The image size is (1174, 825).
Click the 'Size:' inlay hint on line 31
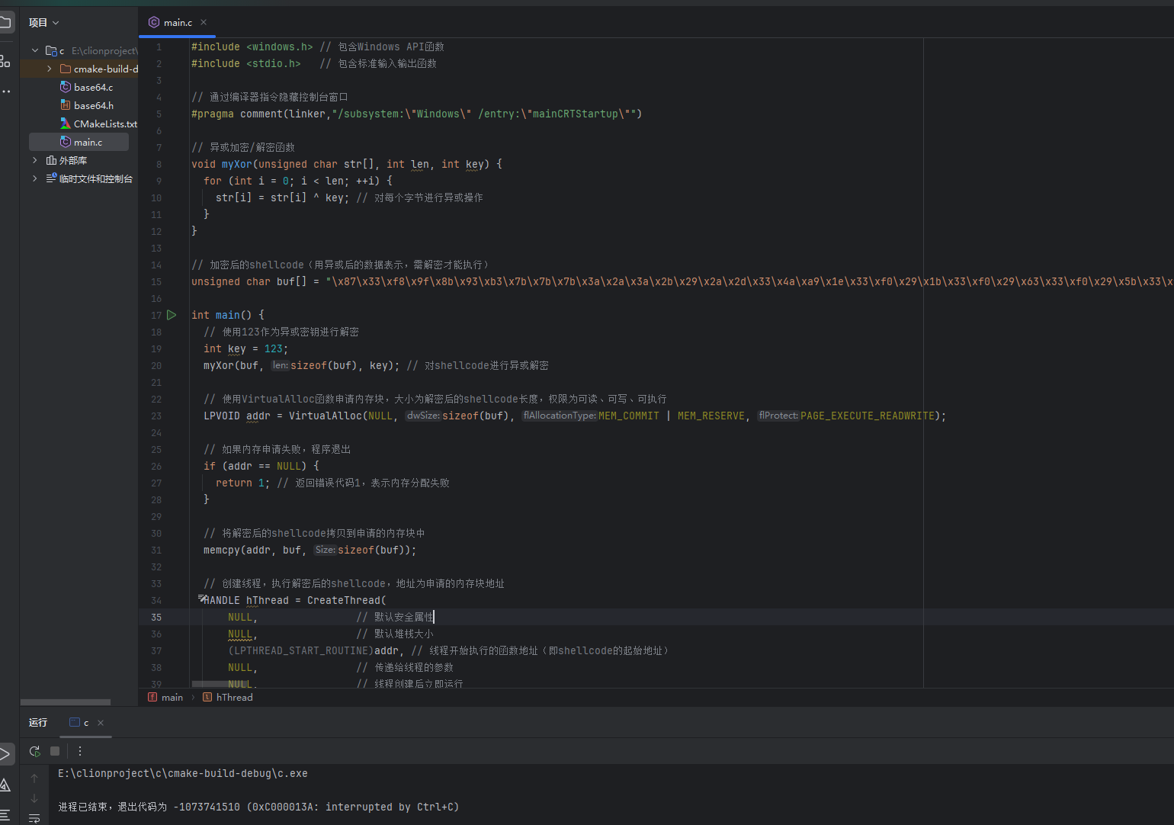pos(326,550)
